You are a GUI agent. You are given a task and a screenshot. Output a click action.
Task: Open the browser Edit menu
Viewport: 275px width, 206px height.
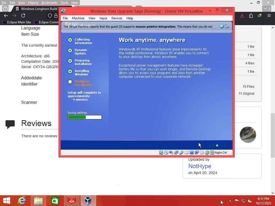click(x=12, y=3)
